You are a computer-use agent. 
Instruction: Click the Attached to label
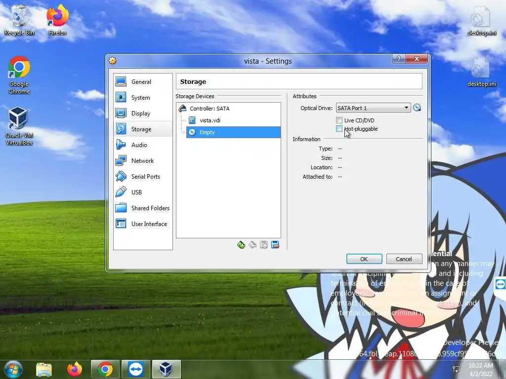(318, 177)
